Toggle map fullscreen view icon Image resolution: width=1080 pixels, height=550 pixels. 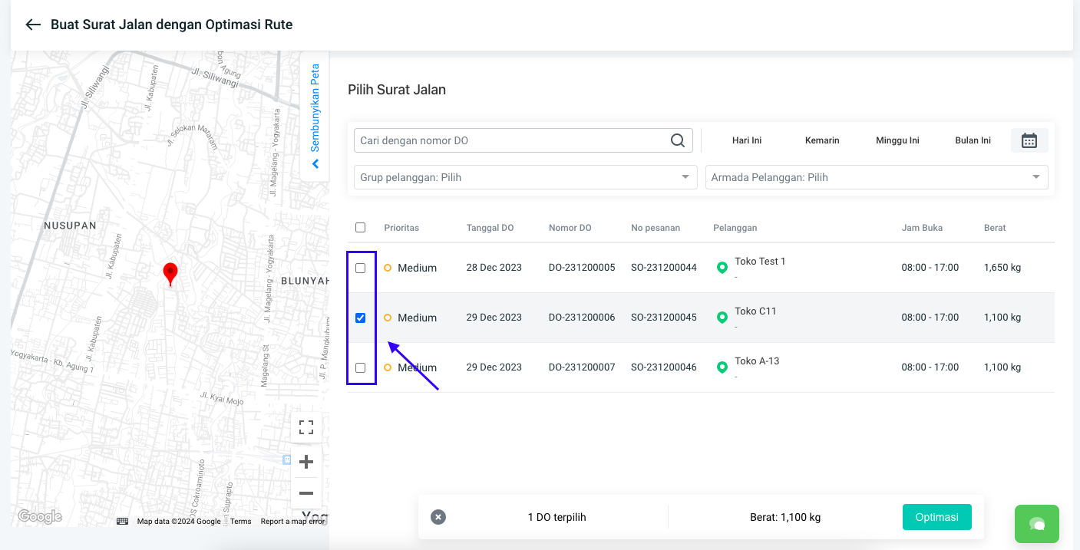pyautogui.click(x=306, y=427)
